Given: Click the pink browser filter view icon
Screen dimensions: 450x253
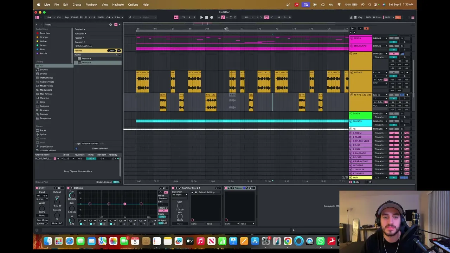Looking at the screenshot, I should (116, 25).
